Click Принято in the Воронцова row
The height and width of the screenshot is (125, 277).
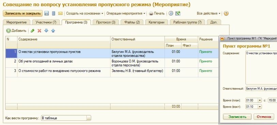point(206,61)
